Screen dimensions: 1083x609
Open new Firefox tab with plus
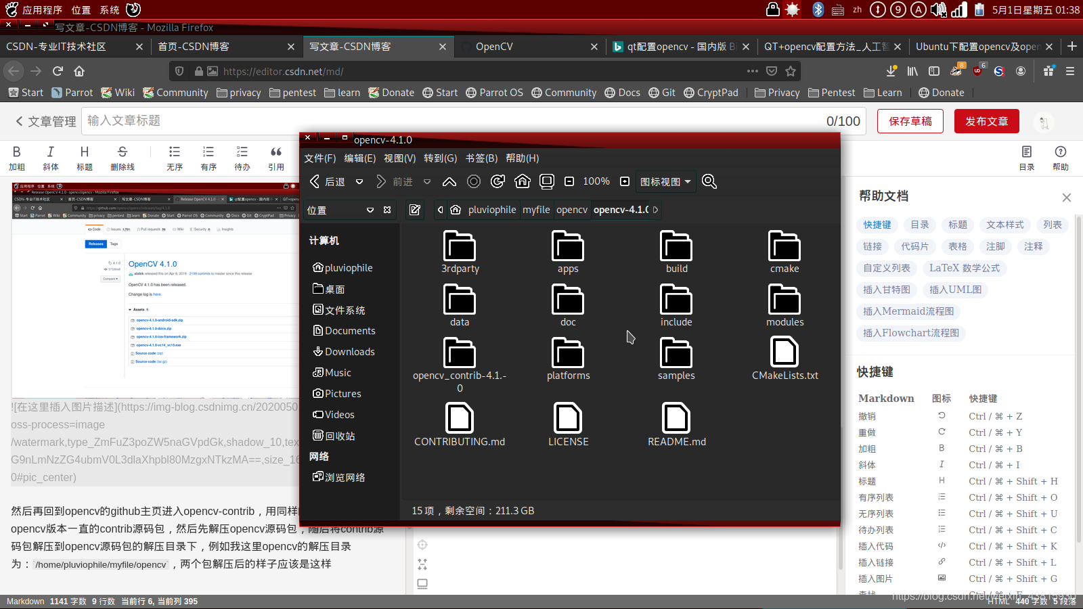(x=1072, y=46)
